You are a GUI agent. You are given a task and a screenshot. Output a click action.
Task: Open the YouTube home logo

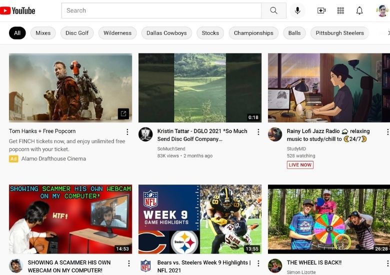pos(17,10)
